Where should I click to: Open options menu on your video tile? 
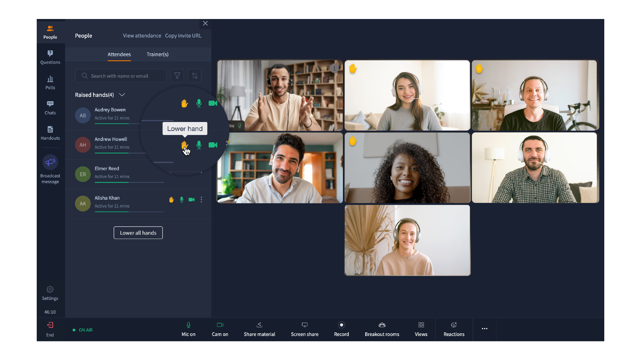(334, 68)
